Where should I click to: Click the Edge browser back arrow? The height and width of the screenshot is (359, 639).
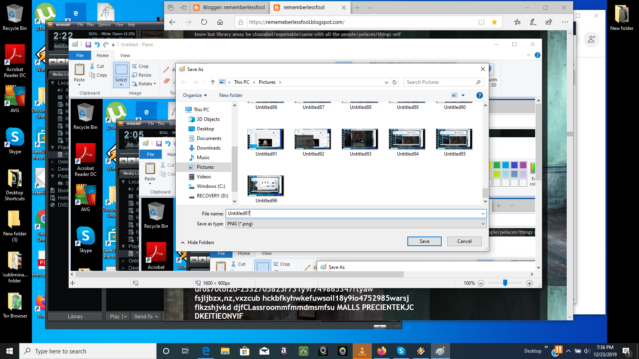pos(173,22)
